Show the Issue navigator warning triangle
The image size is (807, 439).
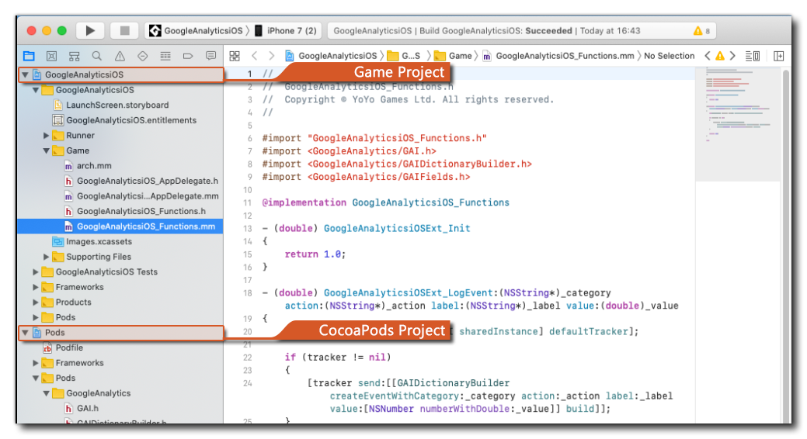[120, 56]
